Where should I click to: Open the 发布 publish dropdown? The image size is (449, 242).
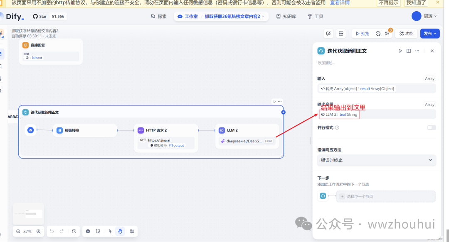(x=430, y=34)
